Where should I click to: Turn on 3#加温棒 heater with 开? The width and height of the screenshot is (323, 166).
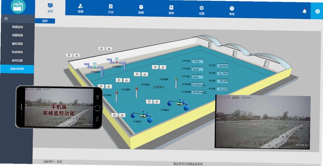pos(137,74)
